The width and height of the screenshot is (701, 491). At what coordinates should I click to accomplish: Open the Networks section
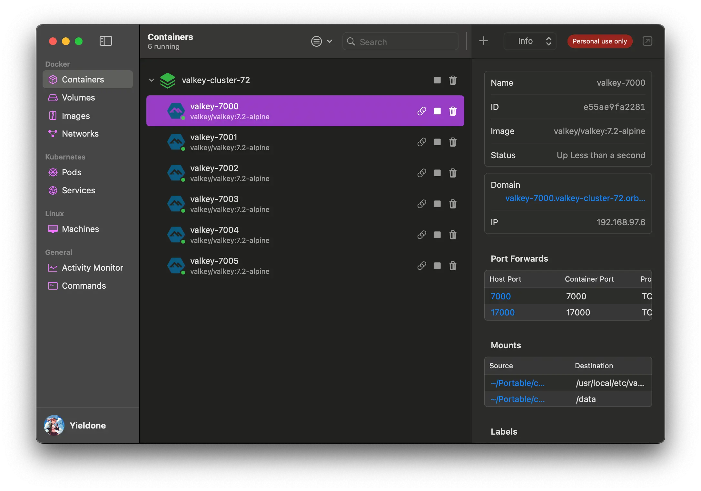(x=80, y=134)
